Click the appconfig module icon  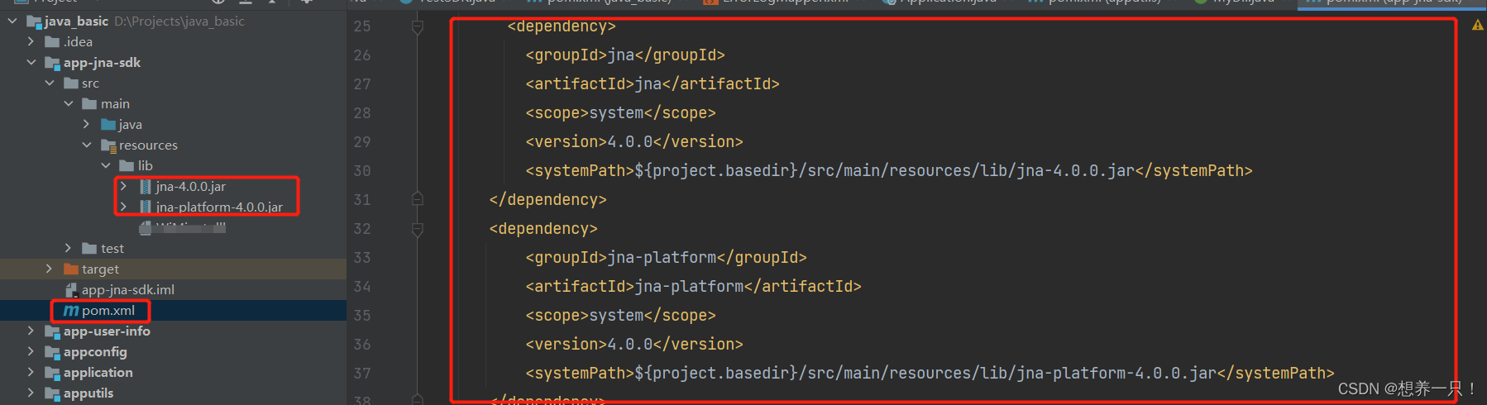tap(53, 352)
